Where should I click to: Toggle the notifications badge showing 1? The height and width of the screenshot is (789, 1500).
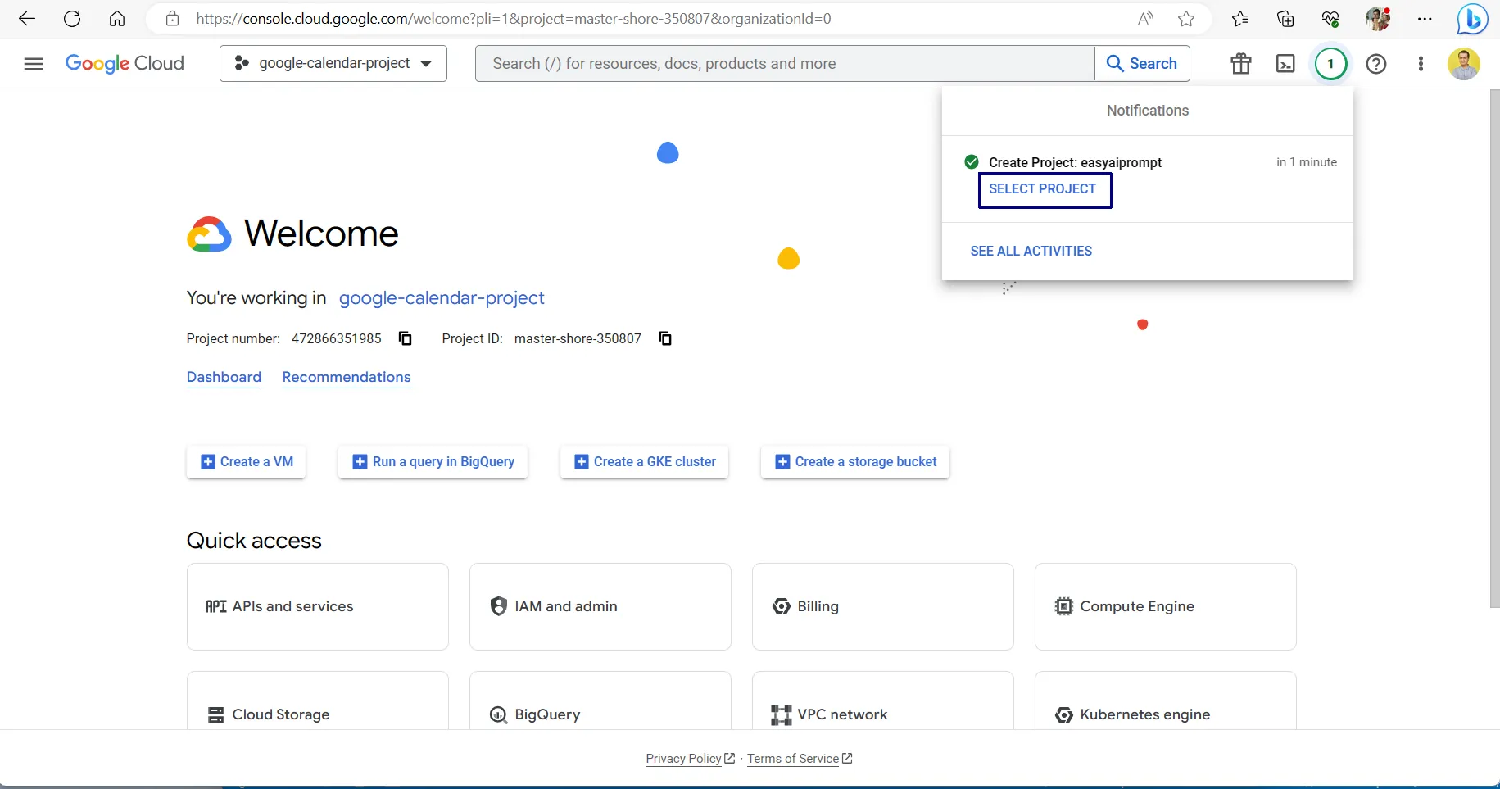click(1331, 64)
